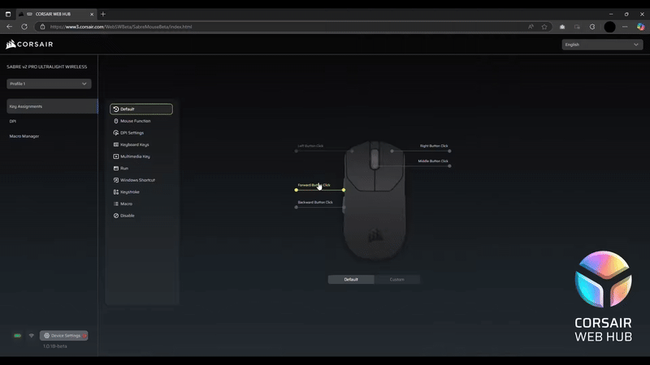Select the Right Button Click mapping

pos(434,146)
